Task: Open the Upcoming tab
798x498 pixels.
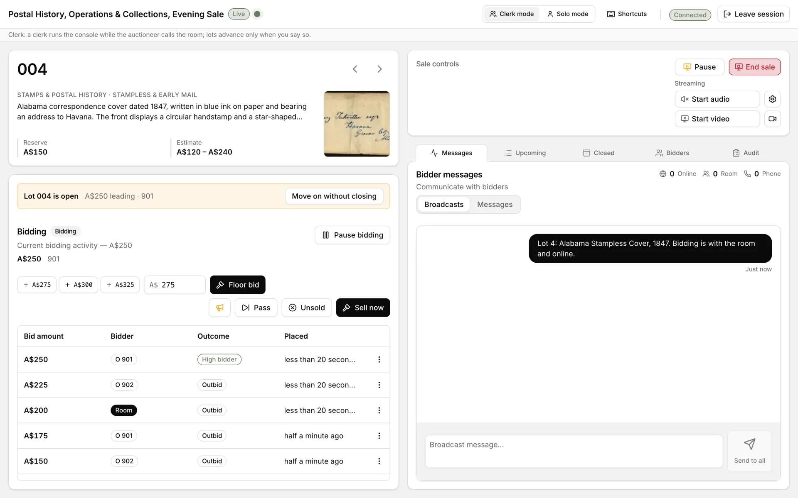Action: [x=525, y=153]
